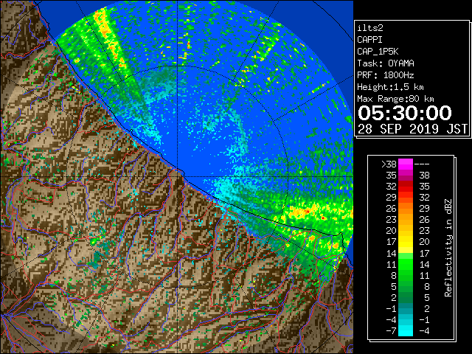
Task: Click the orange 26 dBZ legend swatch
Action: (x=406, y=209)
